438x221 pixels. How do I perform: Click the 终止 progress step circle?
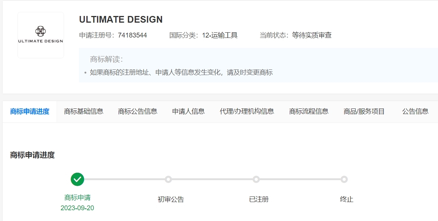[344, 179]
